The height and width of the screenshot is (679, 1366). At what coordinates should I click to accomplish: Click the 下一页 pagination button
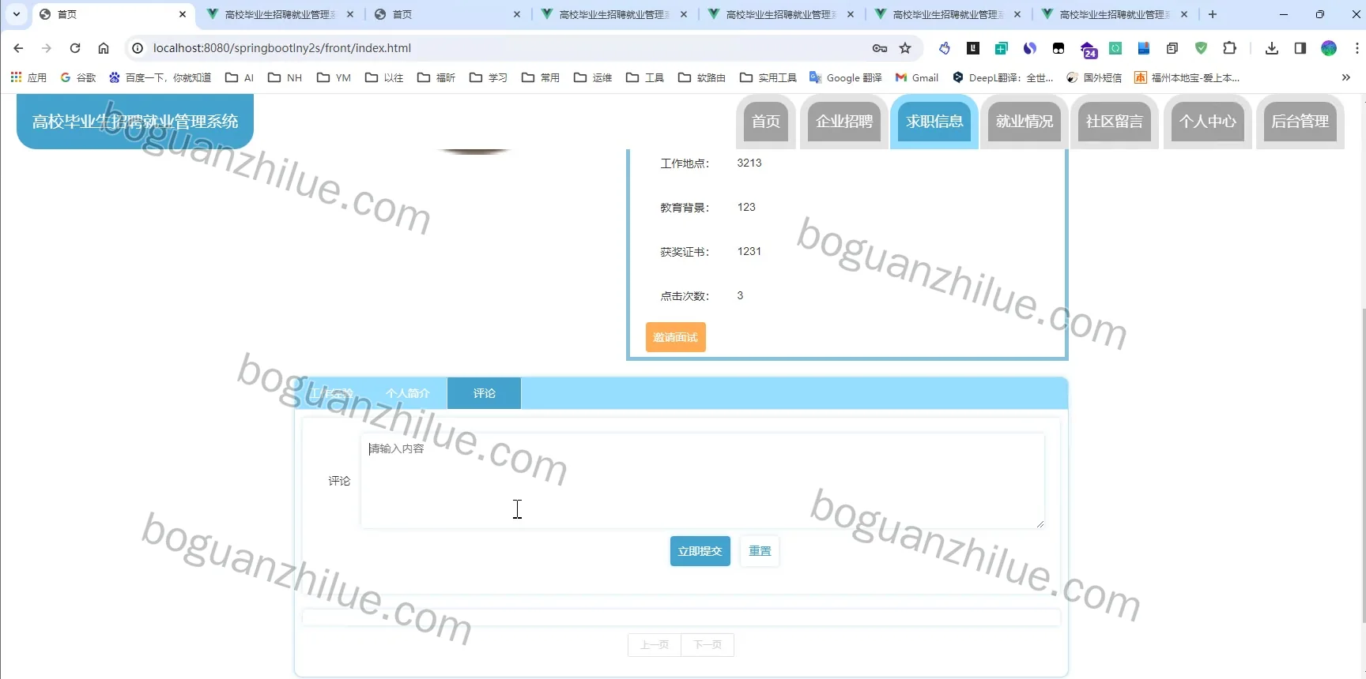point(708,645)
